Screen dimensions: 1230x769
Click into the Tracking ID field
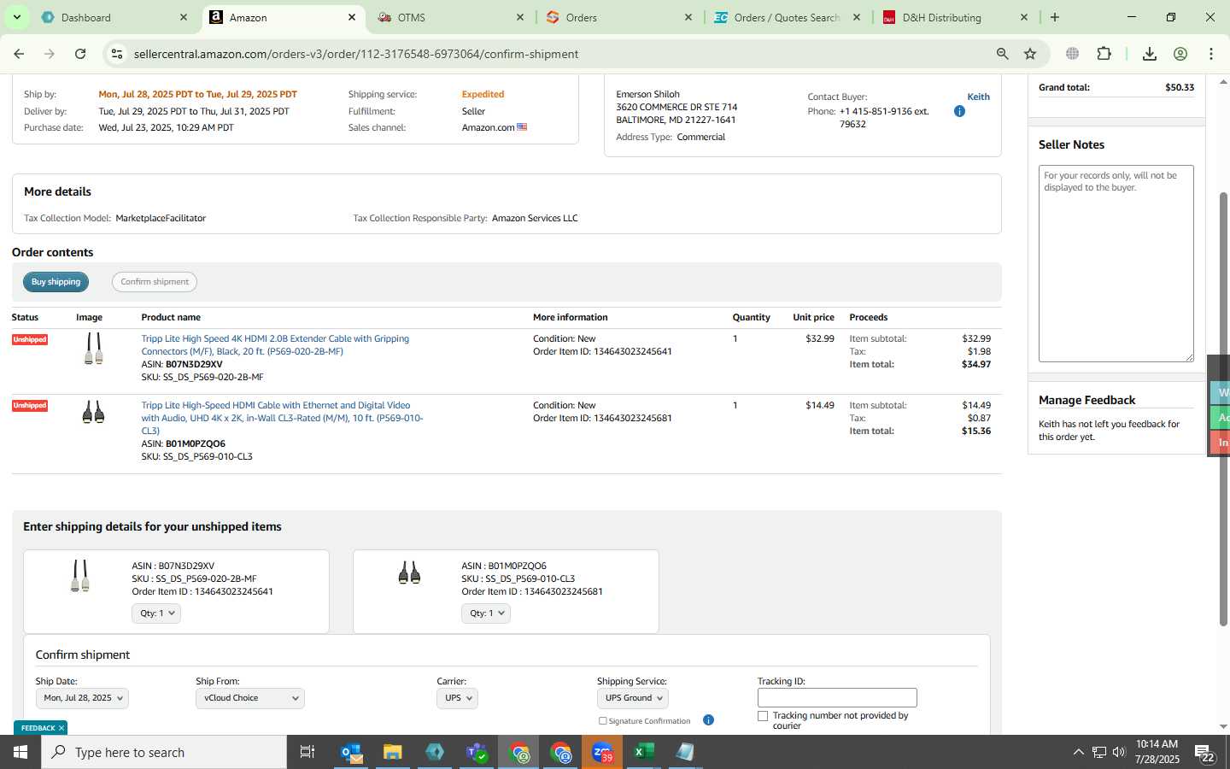(x=837, y=698)
